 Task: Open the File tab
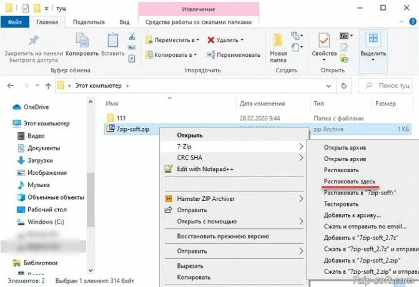[x=15, y=22]
